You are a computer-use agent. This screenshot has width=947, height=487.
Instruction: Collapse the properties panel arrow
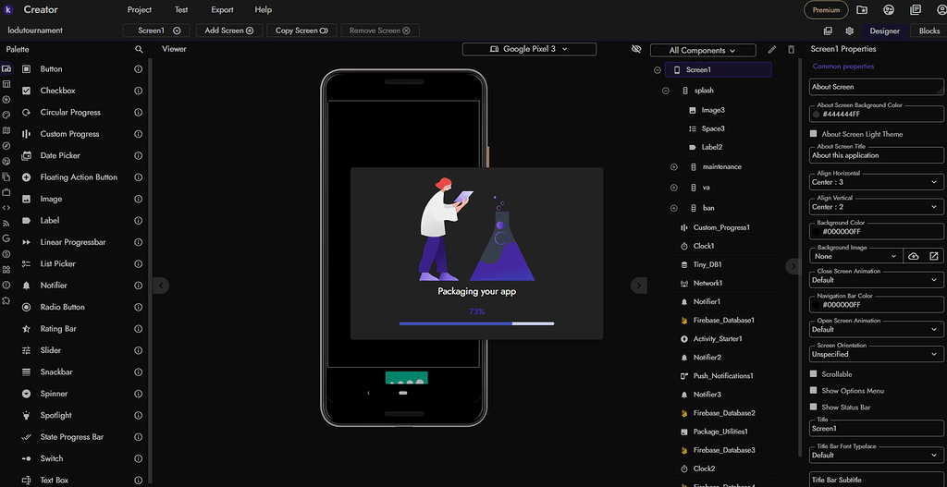point(793,266)
